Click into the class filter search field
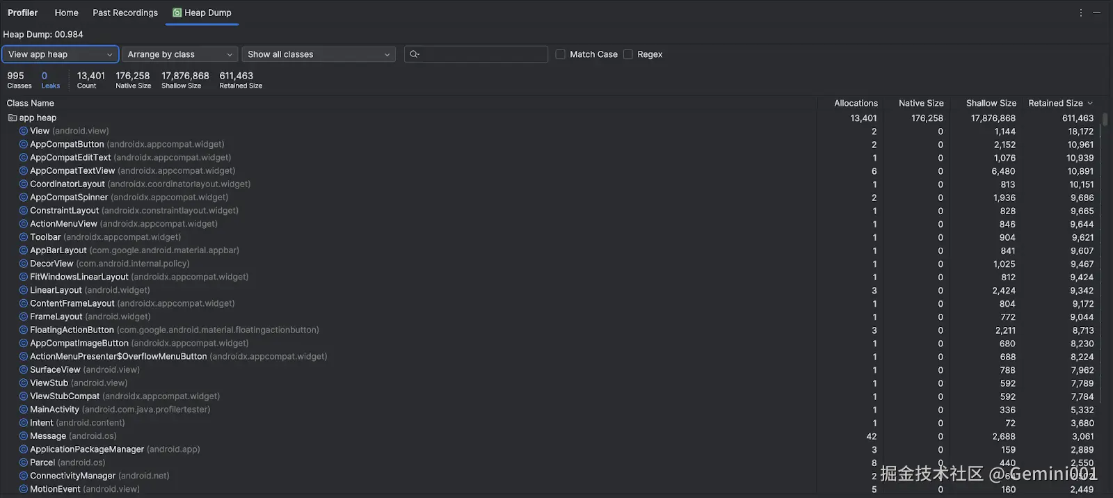This screenshot has width=1113, height=498. 483,54
